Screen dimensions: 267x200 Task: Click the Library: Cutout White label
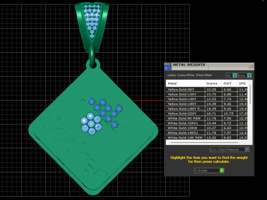pos(190,75)
